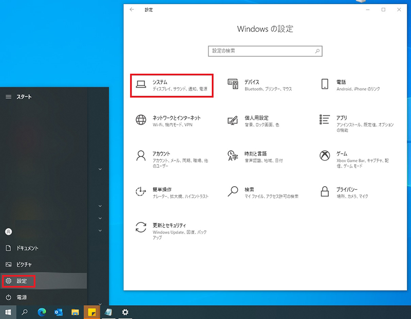The image size is (411, 319).
Task: Open the 時刻と言語 (Time & Language) category
Action: click(255, 156)
